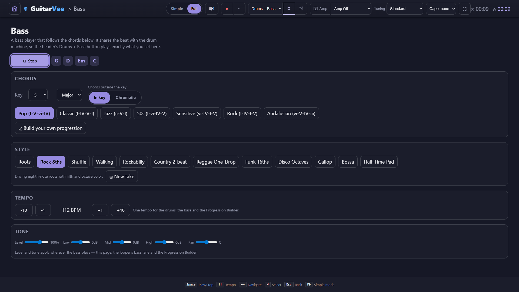Stop the bass playback

click(x=30, y=61)
